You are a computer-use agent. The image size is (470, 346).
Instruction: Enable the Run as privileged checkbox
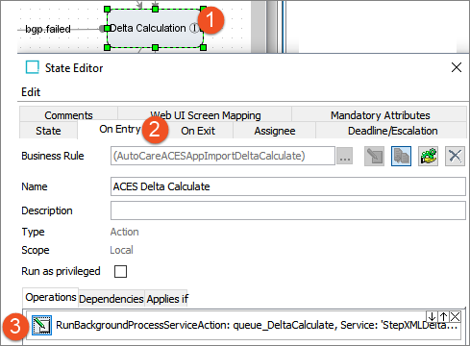click(x=120, y=272)
